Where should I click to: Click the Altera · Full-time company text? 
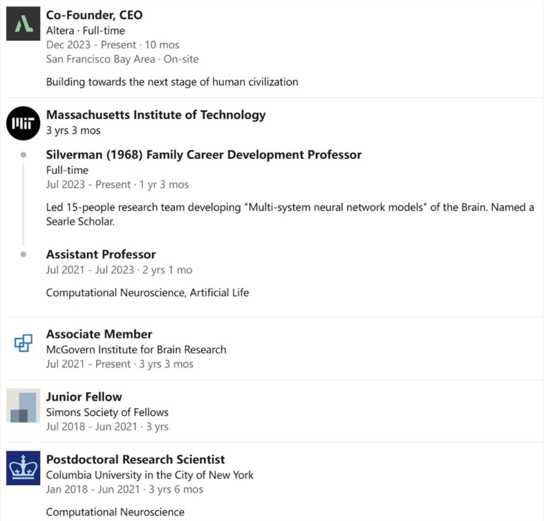point(84,30)
